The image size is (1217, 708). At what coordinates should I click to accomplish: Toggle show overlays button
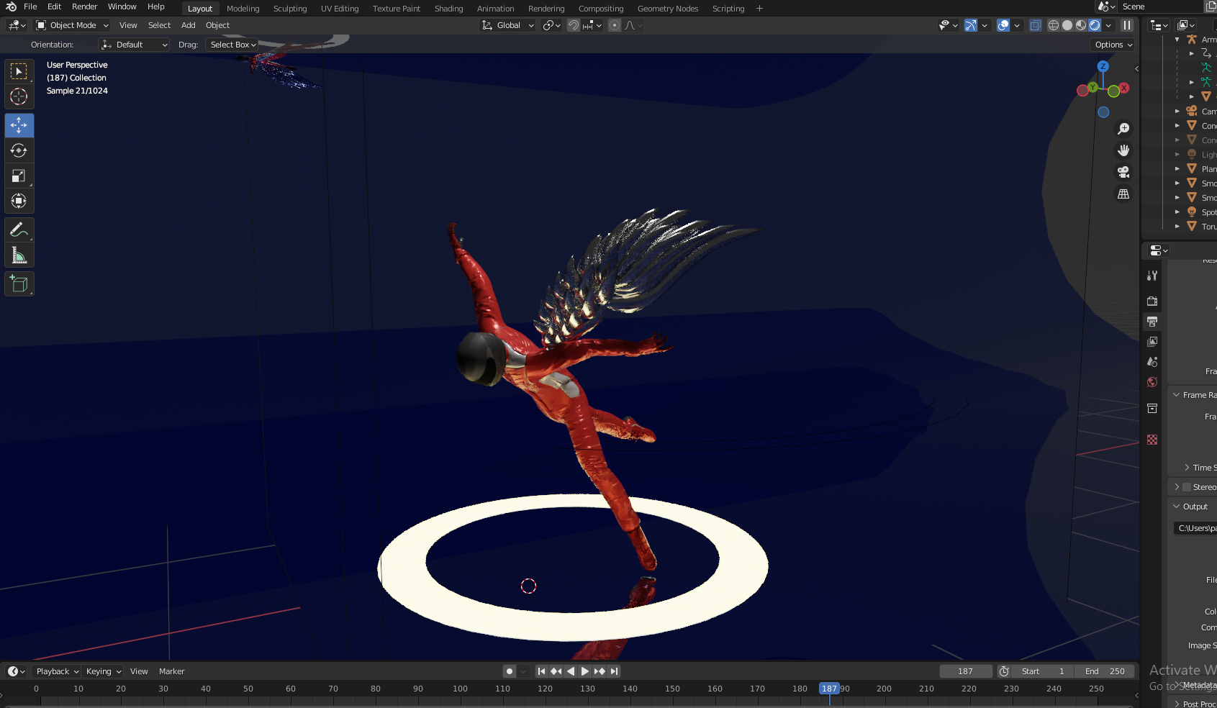(x=1003, y=25)
